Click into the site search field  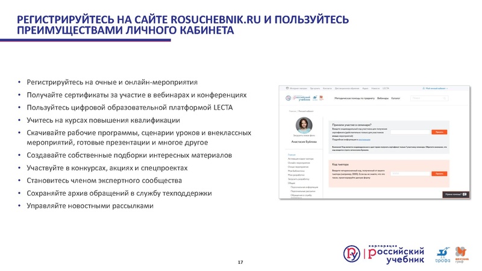[429, 98]
